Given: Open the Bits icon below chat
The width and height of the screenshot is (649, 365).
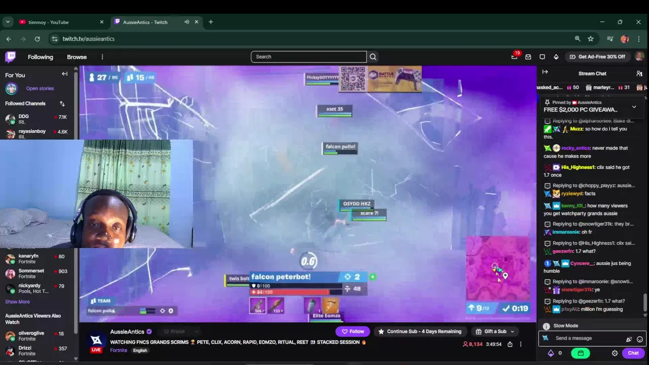Looking at the screenshot, I should pos(551,353).
